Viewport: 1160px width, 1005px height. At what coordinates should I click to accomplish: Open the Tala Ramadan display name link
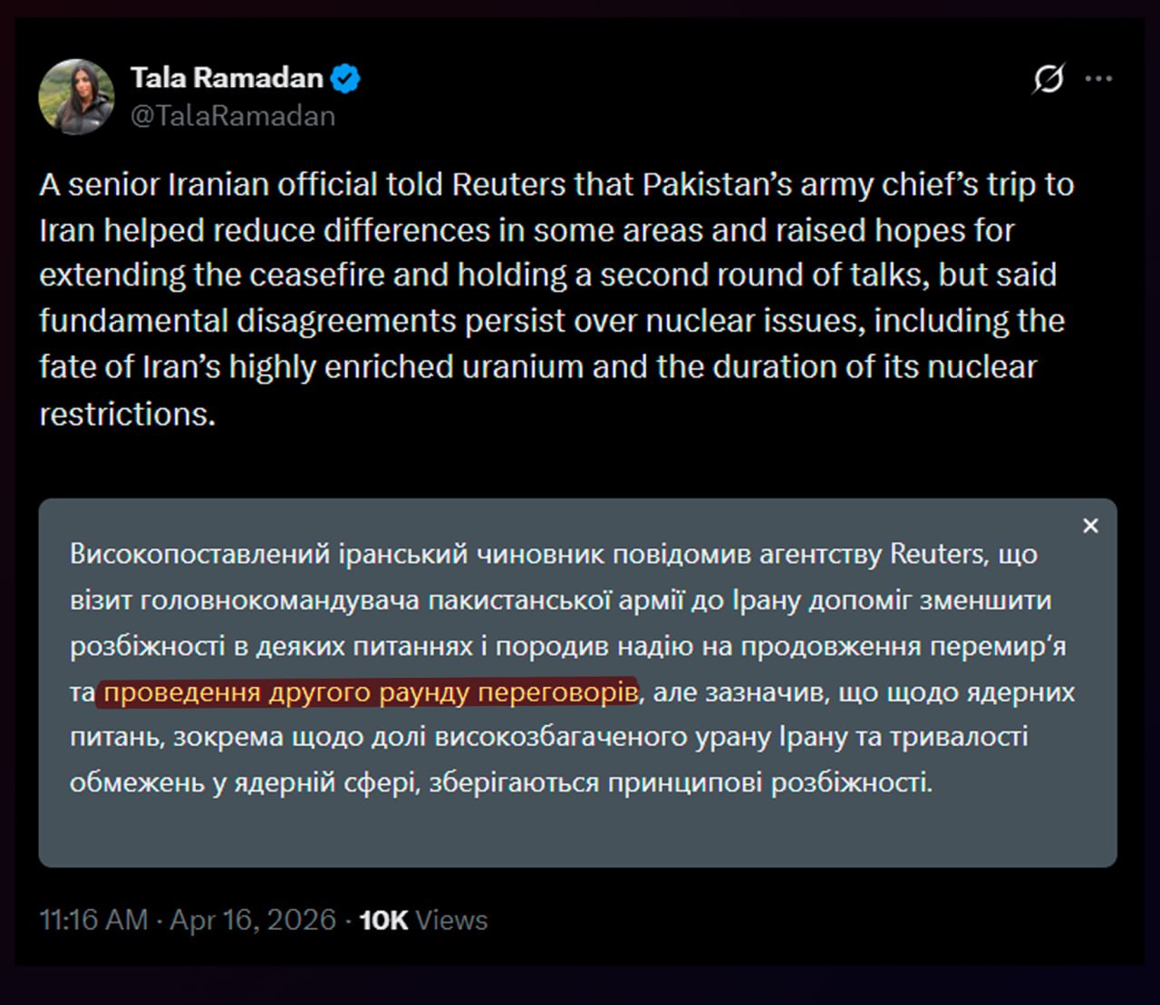pos(227,78)
